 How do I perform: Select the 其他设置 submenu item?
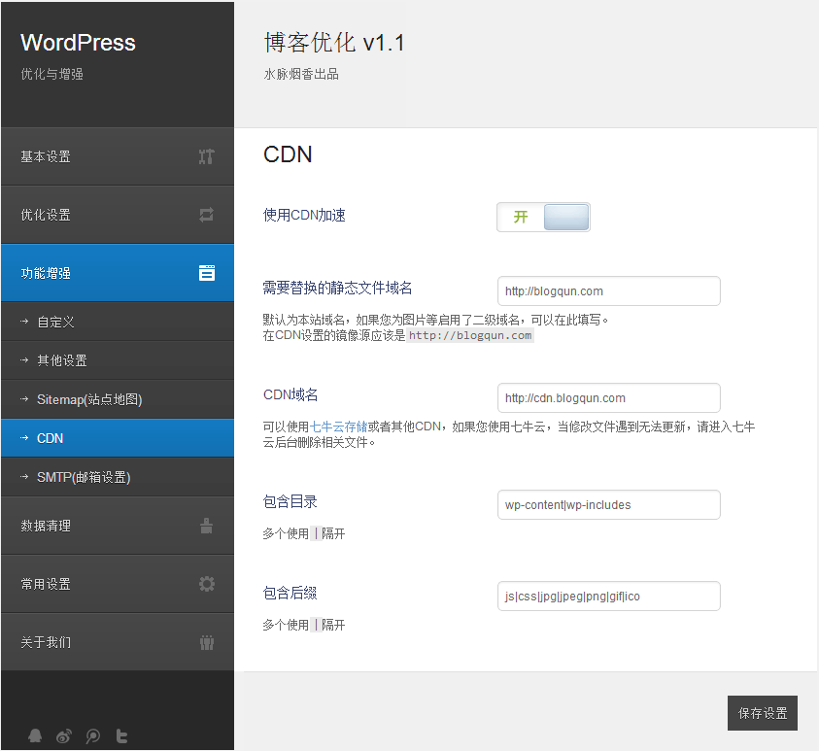click(118, 360)
